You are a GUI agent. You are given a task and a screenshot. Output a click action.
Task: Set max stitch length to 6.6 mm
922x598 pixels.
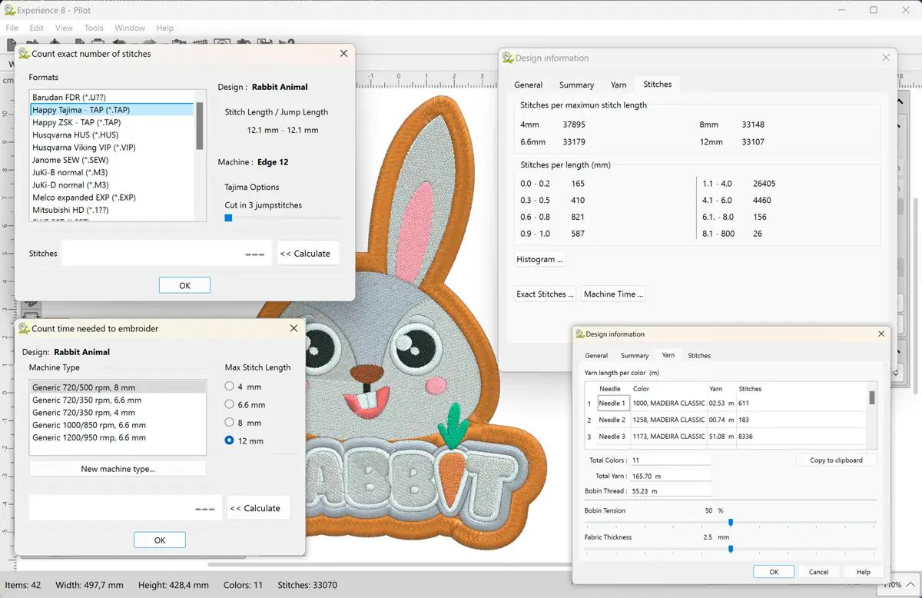pyautogui.click(x=229, y=404)
